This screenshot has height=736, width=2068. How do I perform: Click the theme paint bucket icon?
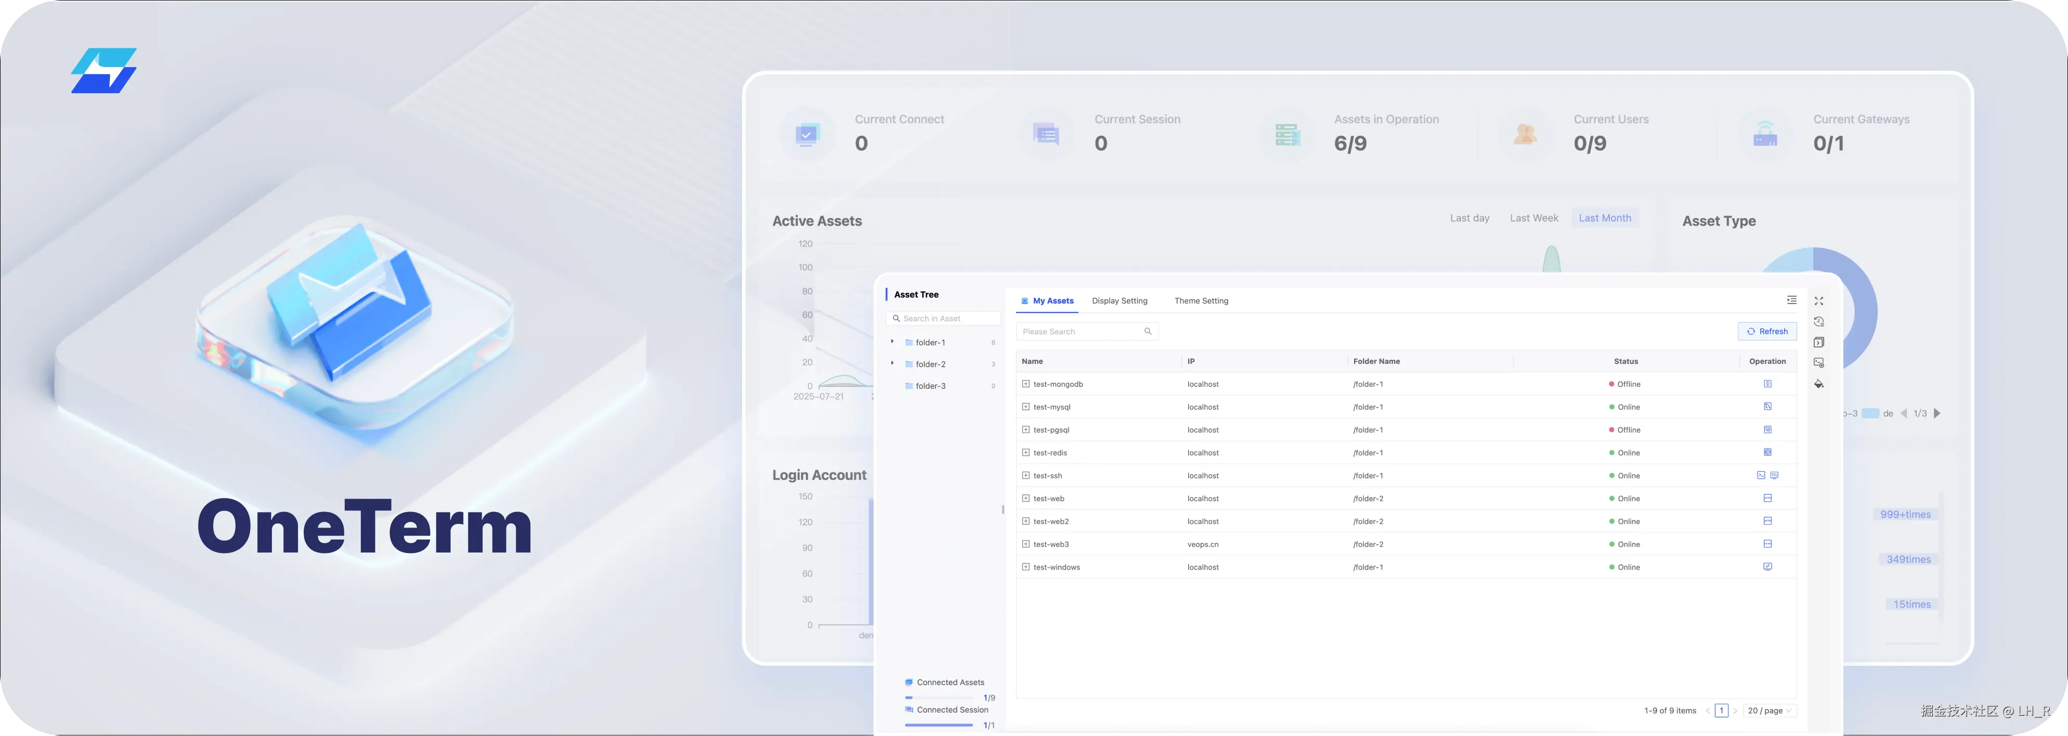coord(1818,384)
